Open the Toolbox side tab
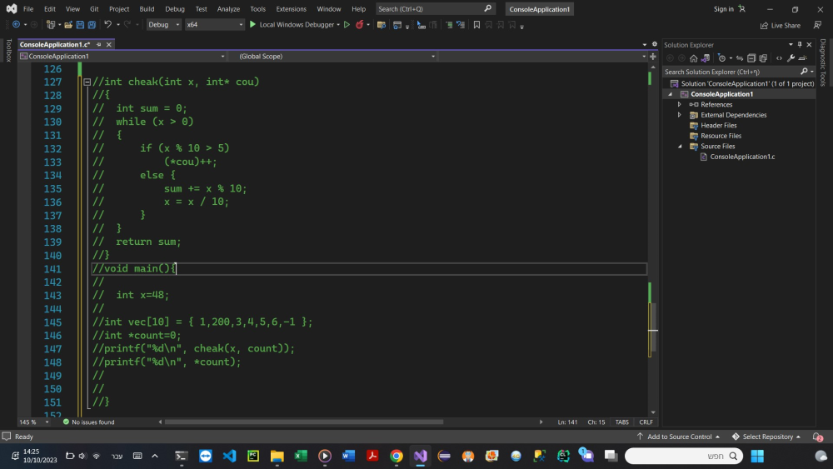The height and width of the screenshot is (469, 833). tap(8, 51)
